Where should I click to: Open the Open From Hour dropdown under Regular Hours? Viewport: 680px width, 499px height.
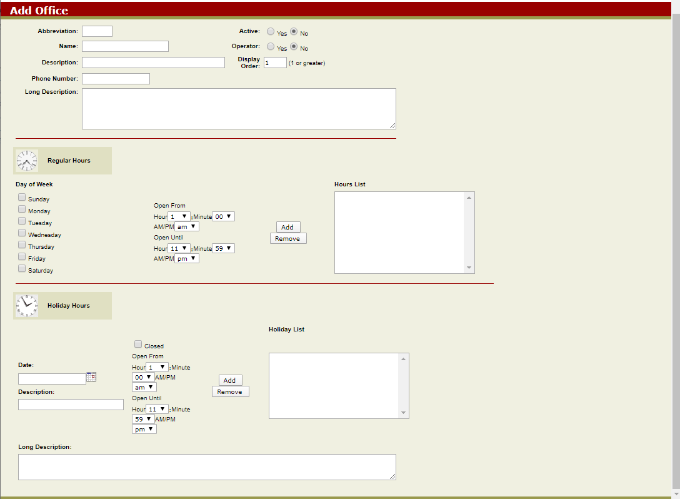(x=179, y=215)
